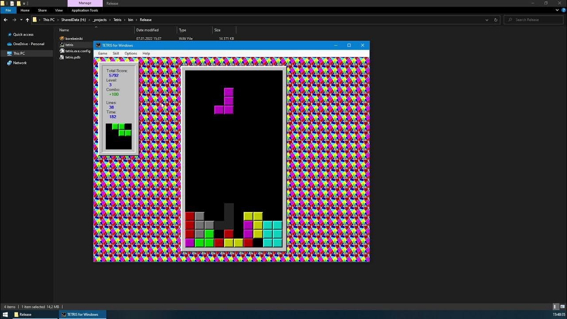
Task: Click the Search Release field
Action: click(x=534, y=20)
